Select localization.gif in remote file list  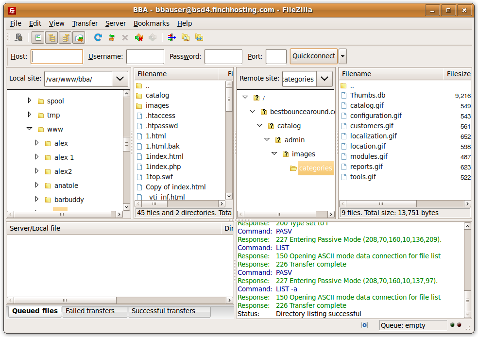click(373, 136)
